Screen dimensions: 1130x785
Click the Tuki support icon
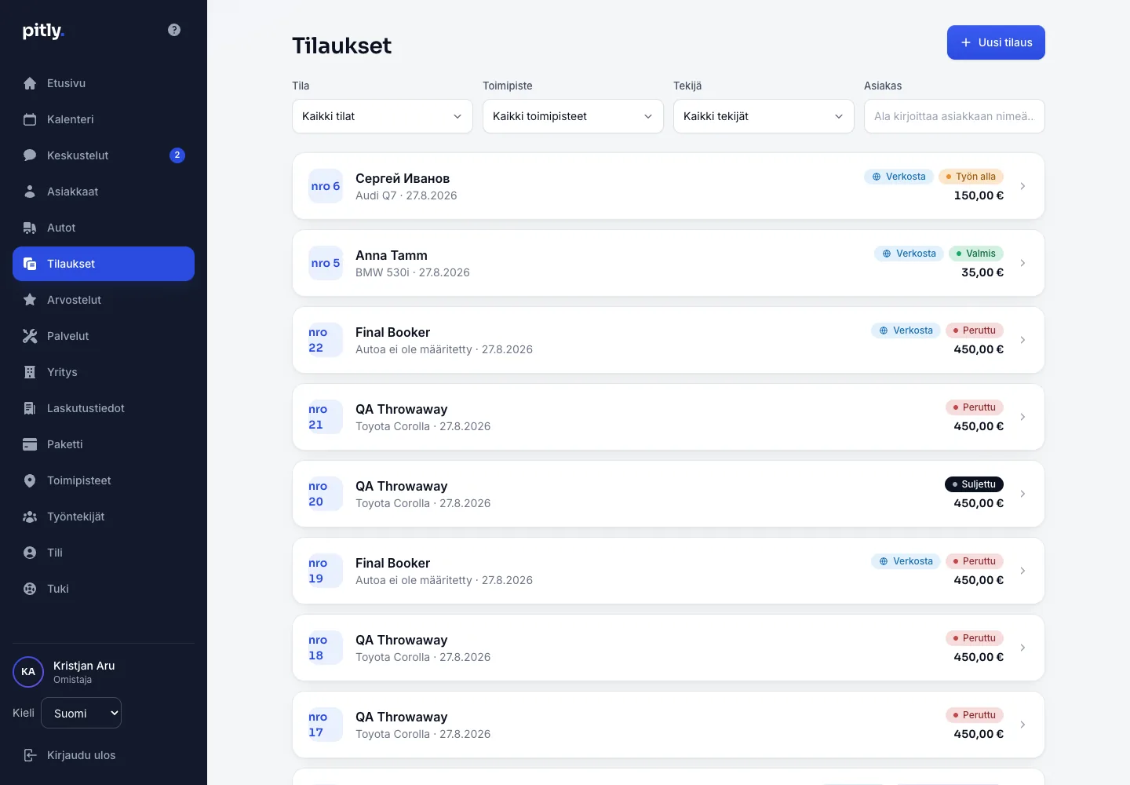coord(30,589)
